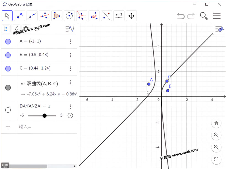The height and width of the screenshot is (169, 226).
Task: Open the search magnifier
Action: 204,16
